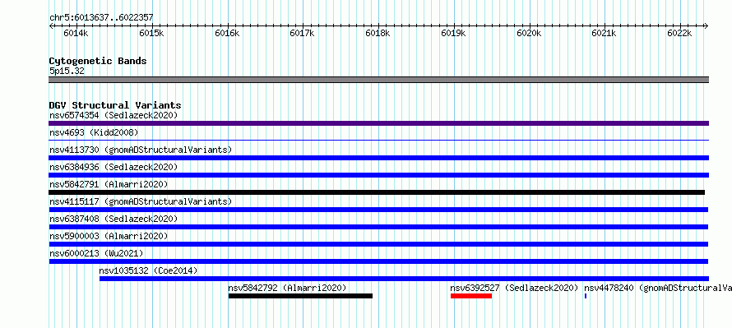Select the short black nsv5842792 bar
This screenshot has height=328, width=732.
click(x=301, y=296)
